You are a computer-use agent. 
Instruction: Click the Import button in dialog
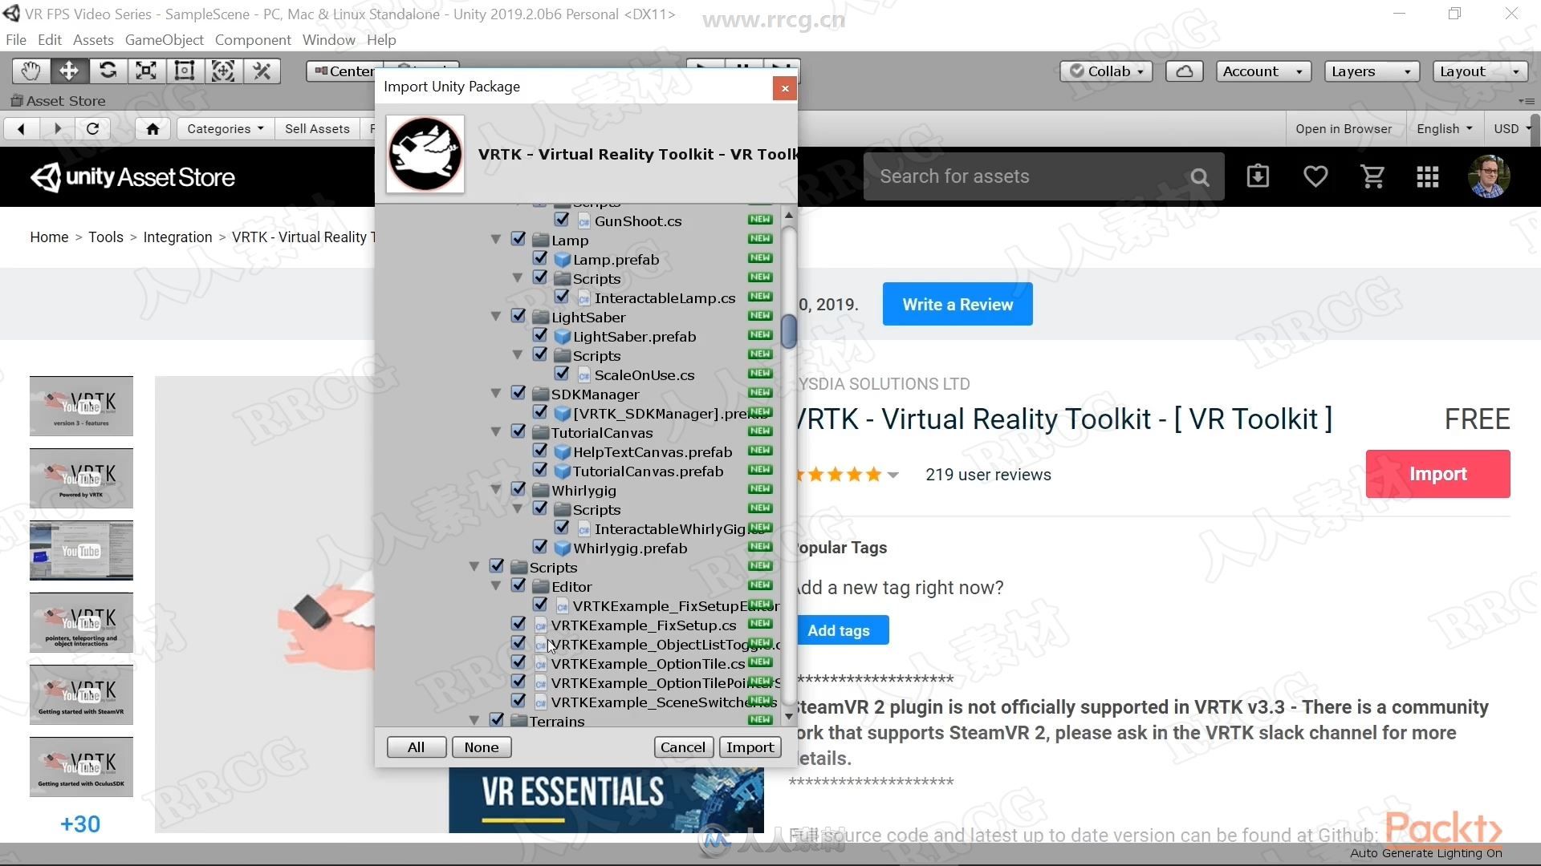748,747
